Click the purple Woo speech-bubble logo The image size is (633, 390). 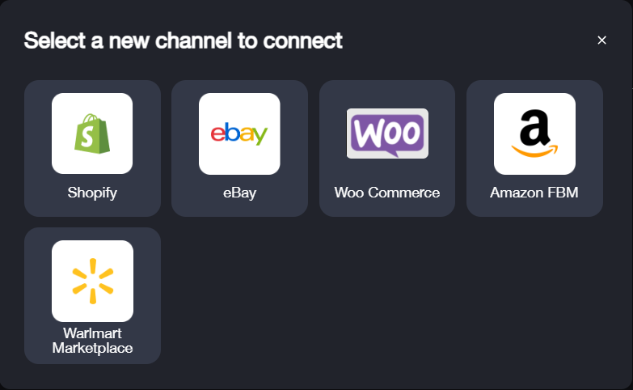pyautogui.click(x=387, y=134)
